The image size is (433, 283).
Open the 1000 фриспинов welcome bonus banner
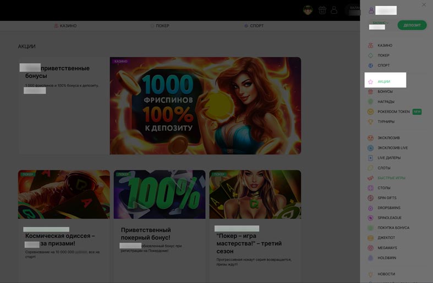click(x=205, y=106)
